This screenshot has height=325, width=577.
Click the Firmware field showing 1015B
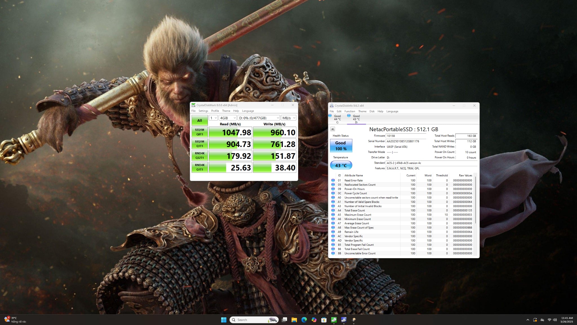(406, 136)
